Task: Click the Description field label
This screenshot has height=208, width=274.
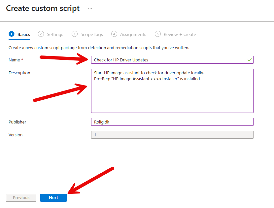Action: tap(19, 73)
